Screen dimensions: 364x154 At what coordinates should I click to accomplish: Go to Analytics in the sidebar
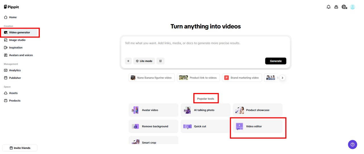(x=15, y=70)
